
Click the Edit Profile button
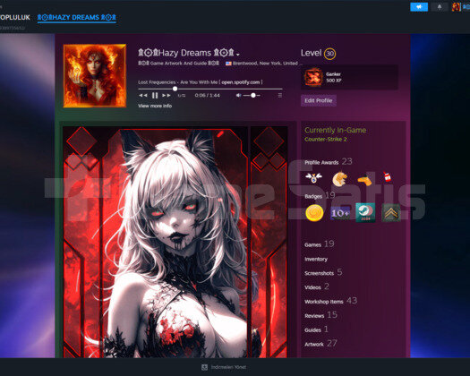pyautogui.click(x=319, y=100)
